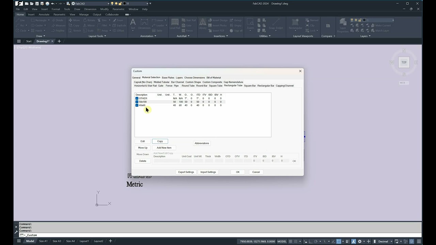Click the Print icon in quick access toolbar

pos(47,3)
